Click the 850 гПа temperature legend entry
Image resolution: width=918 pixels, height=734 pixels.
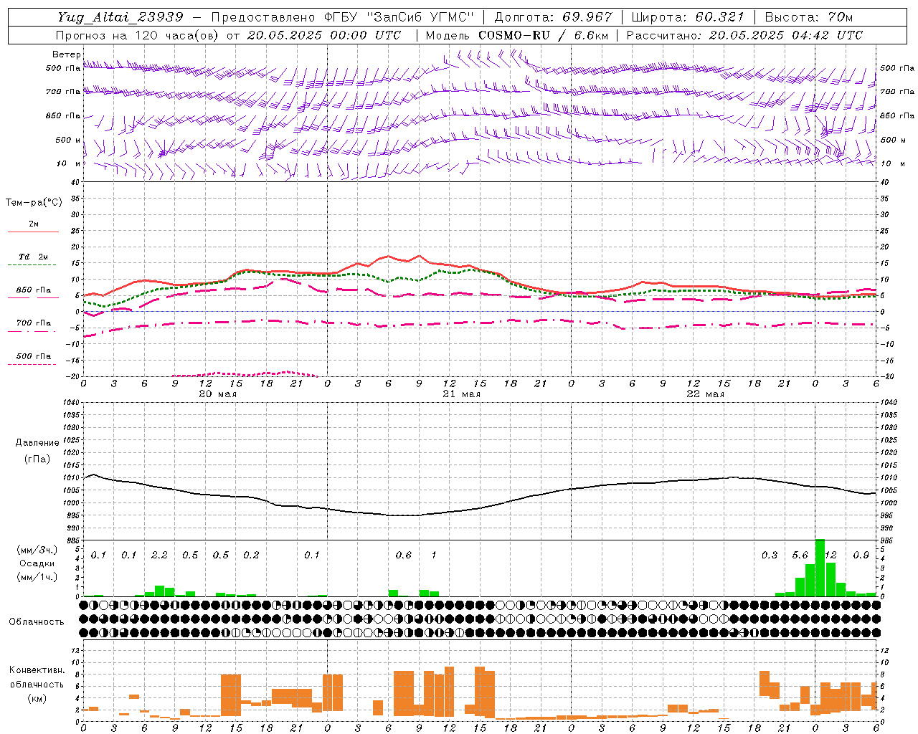coord(33,290)
